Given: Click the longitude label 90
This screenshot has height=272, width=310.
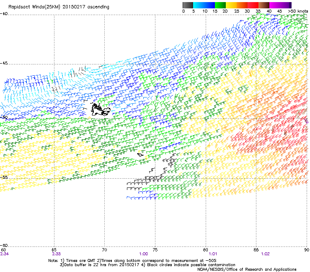Looking at the screenshot, I should point(307,250).
